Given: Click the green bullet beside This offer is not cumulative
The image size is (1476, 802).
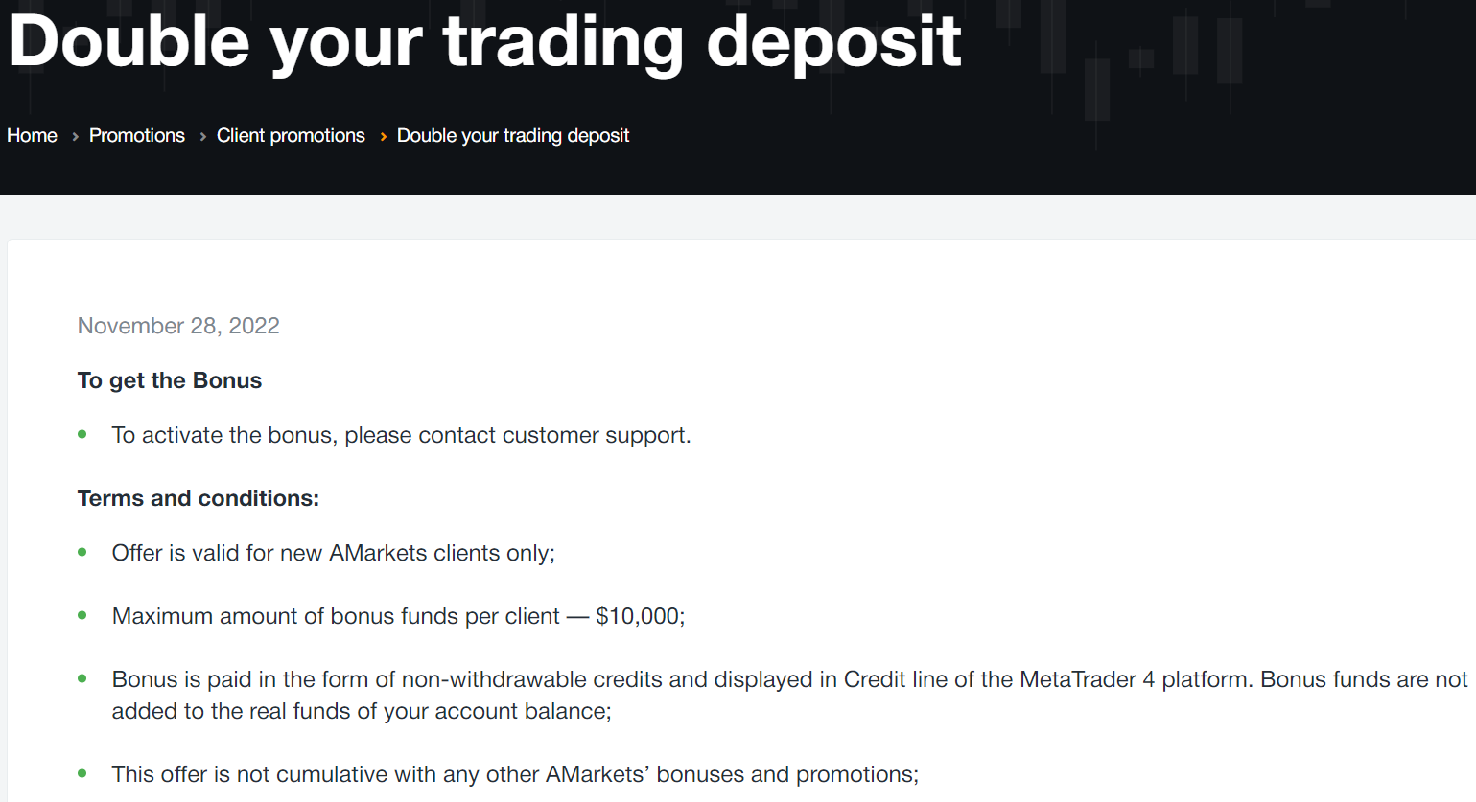Looking at the screenshot, I should [82, 773].
